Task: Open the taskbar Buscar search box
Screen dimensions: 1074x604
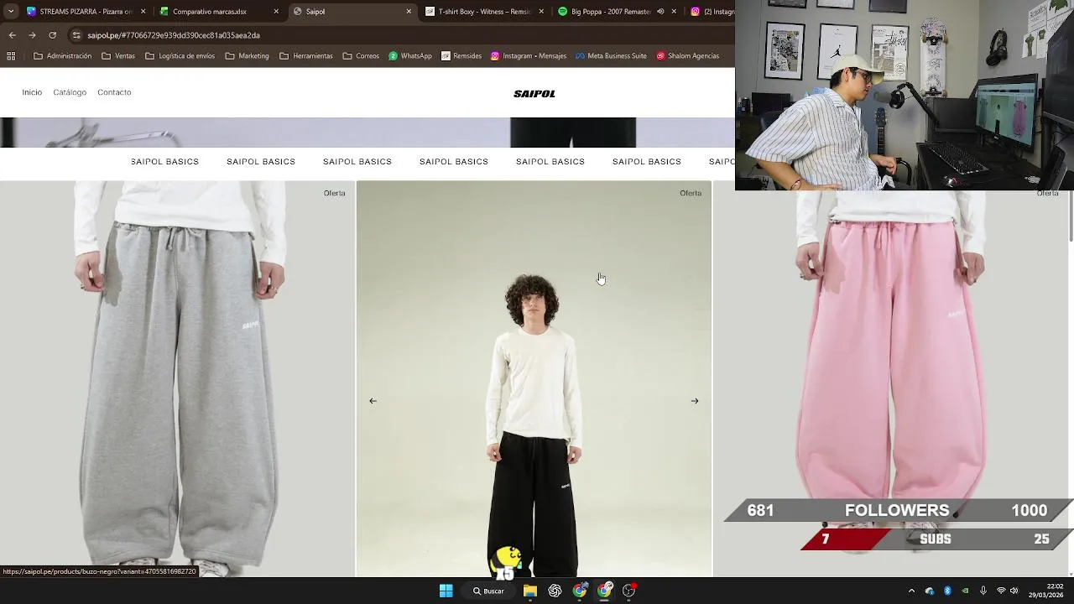Action: [x=488, y=591]
